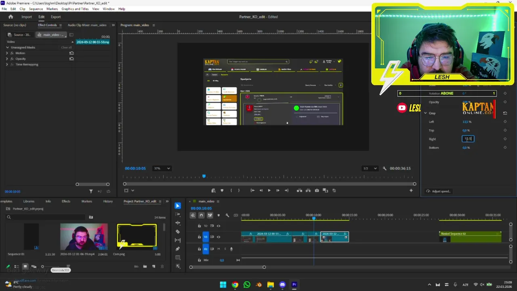This screenshot has height=291, width=517.
Task: Click Clear all masks button
Action: click(x=66, y=47)
